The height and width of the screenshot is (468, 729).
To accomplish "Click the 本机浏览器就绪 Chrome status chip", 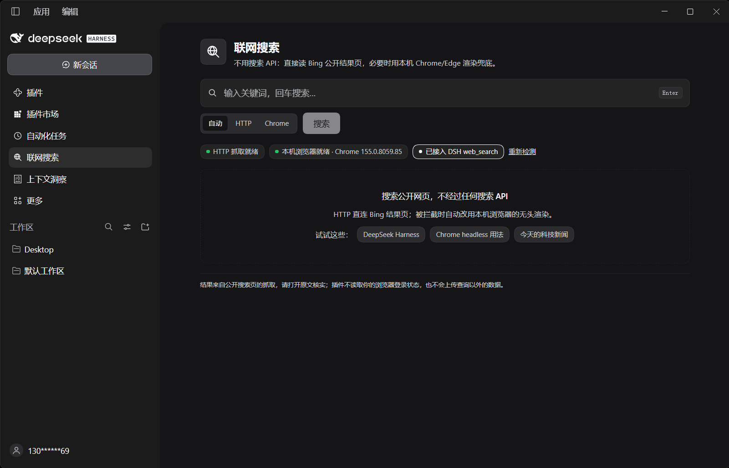I will tap(338, 152).
